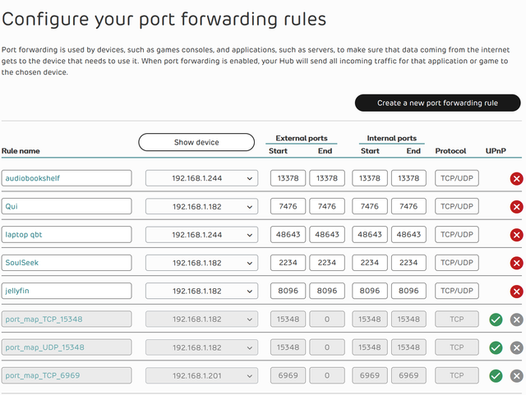
Task: Edit SoulSeek external end port 2234
Action: [327, 263]
